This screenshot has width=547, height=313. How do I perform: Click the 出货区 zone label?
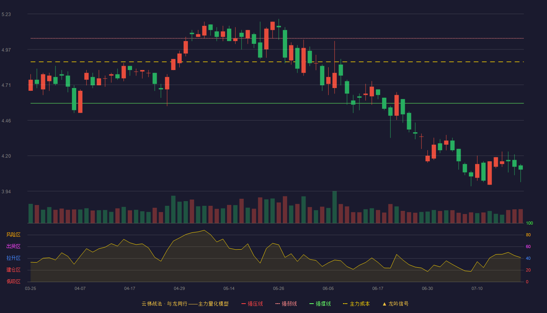tap(13, 246)
